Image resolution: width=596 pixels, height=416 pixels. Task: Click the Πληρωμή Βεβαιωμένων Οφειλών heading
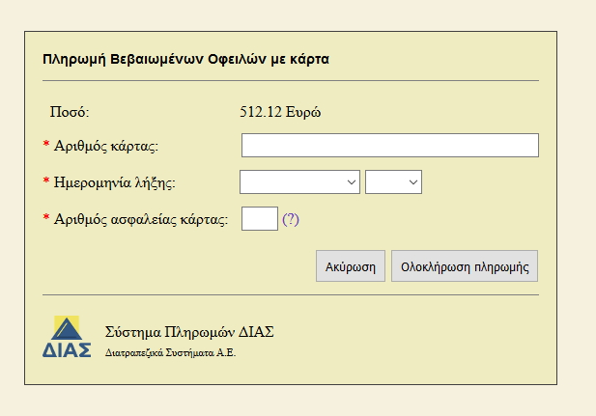tap(185, 59)
